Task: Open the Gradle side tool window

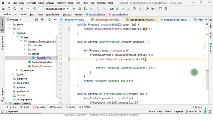Action: [211, 23]
